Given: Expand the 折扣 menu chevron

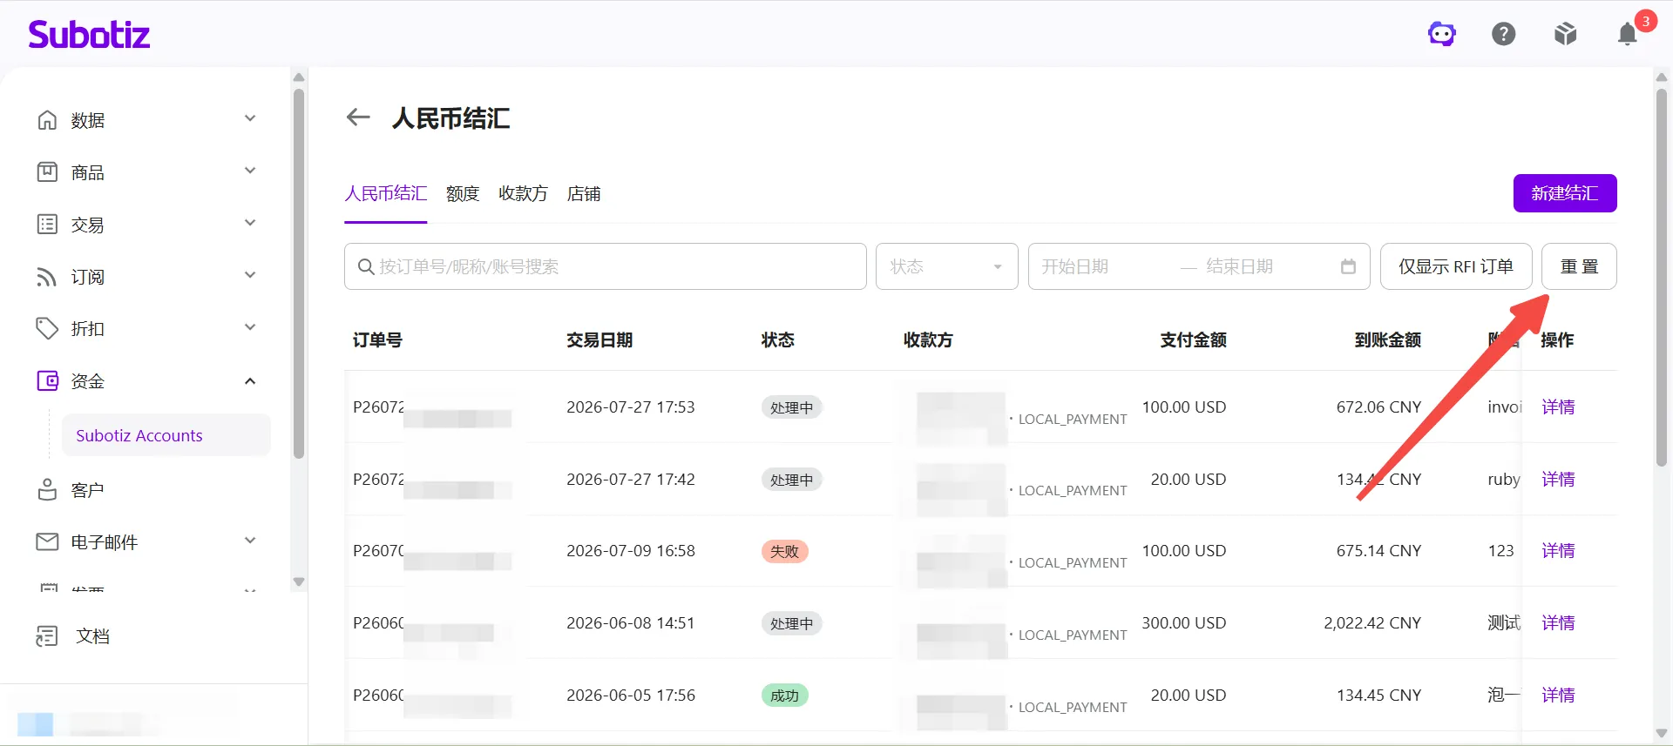Looking at the screenshot, I should click(x=250, y=327).
